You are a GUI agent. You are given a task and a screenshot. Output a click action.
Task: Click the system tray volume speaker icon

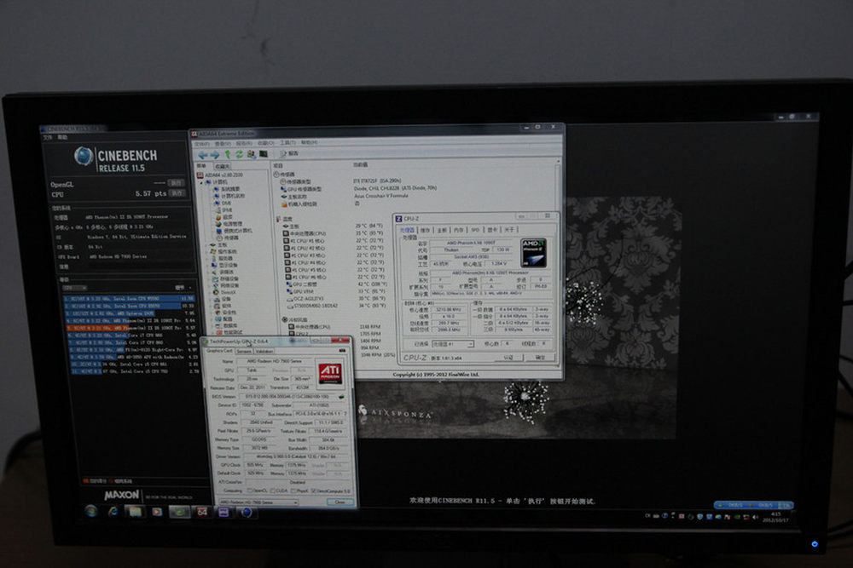pos(755,517)
